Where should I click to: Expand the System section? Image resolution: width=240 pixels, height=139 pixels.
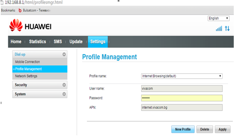coord(40,94)
